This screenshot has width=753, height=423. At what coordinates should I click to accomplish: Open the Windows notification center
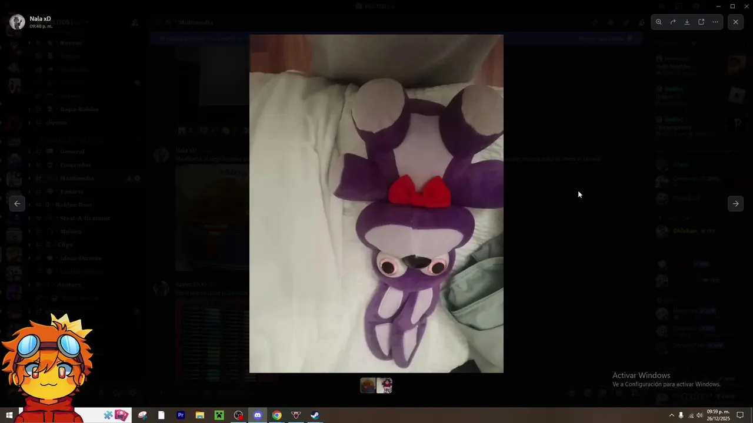pos(741,415)
